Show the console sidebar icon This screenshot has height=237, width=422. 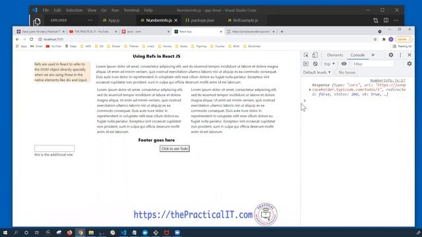pyautogui.click(x=306, y=64)
